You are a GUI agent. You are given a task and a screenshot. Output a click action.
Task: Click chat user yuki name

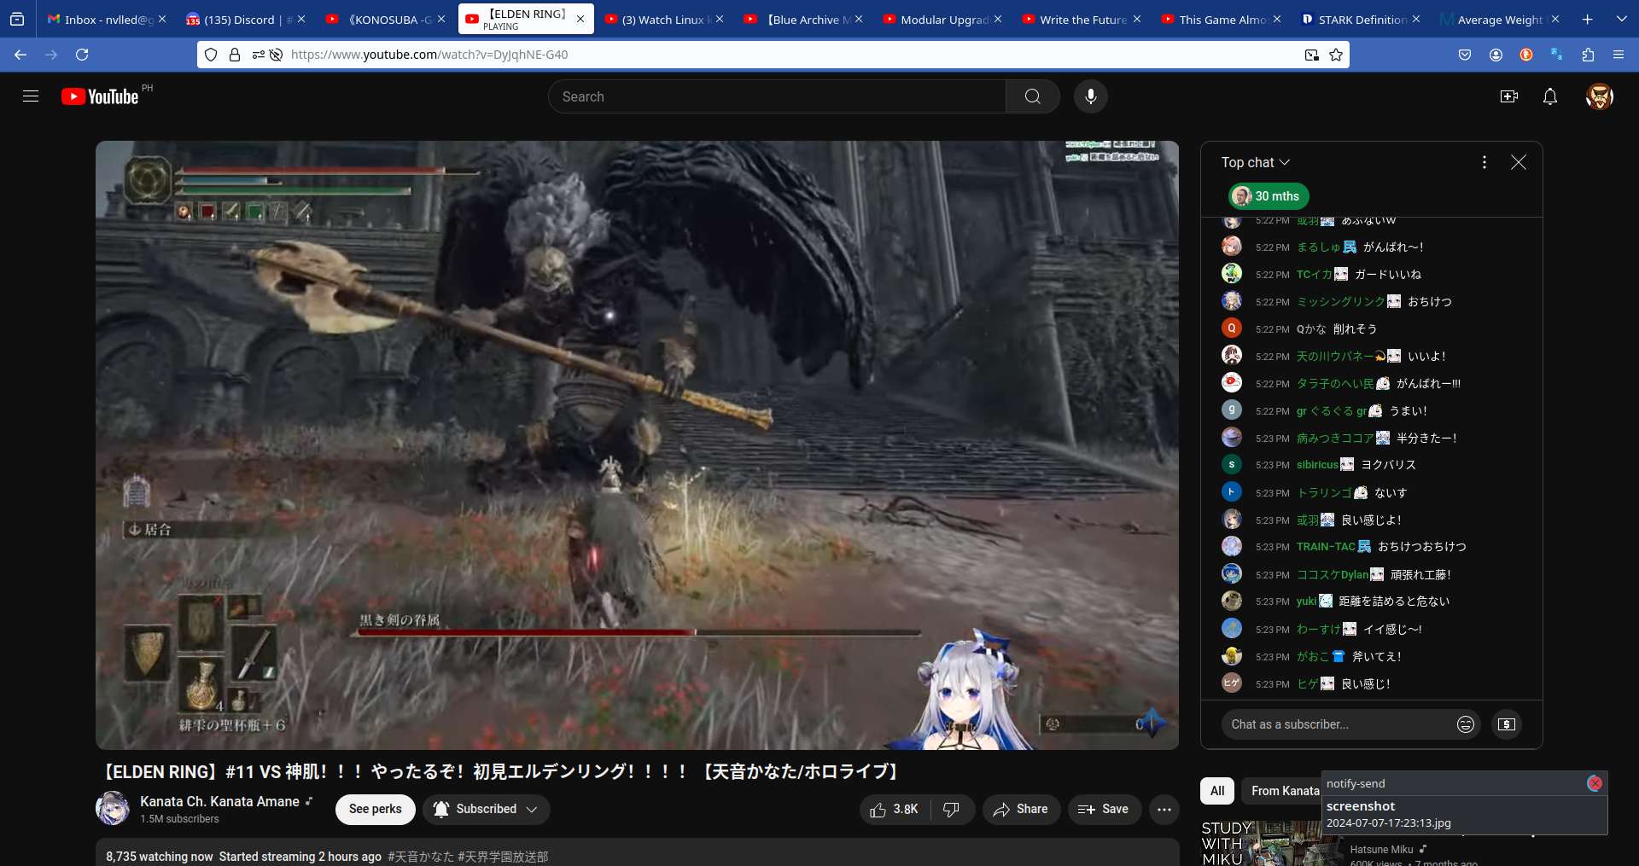(1306, 602)
